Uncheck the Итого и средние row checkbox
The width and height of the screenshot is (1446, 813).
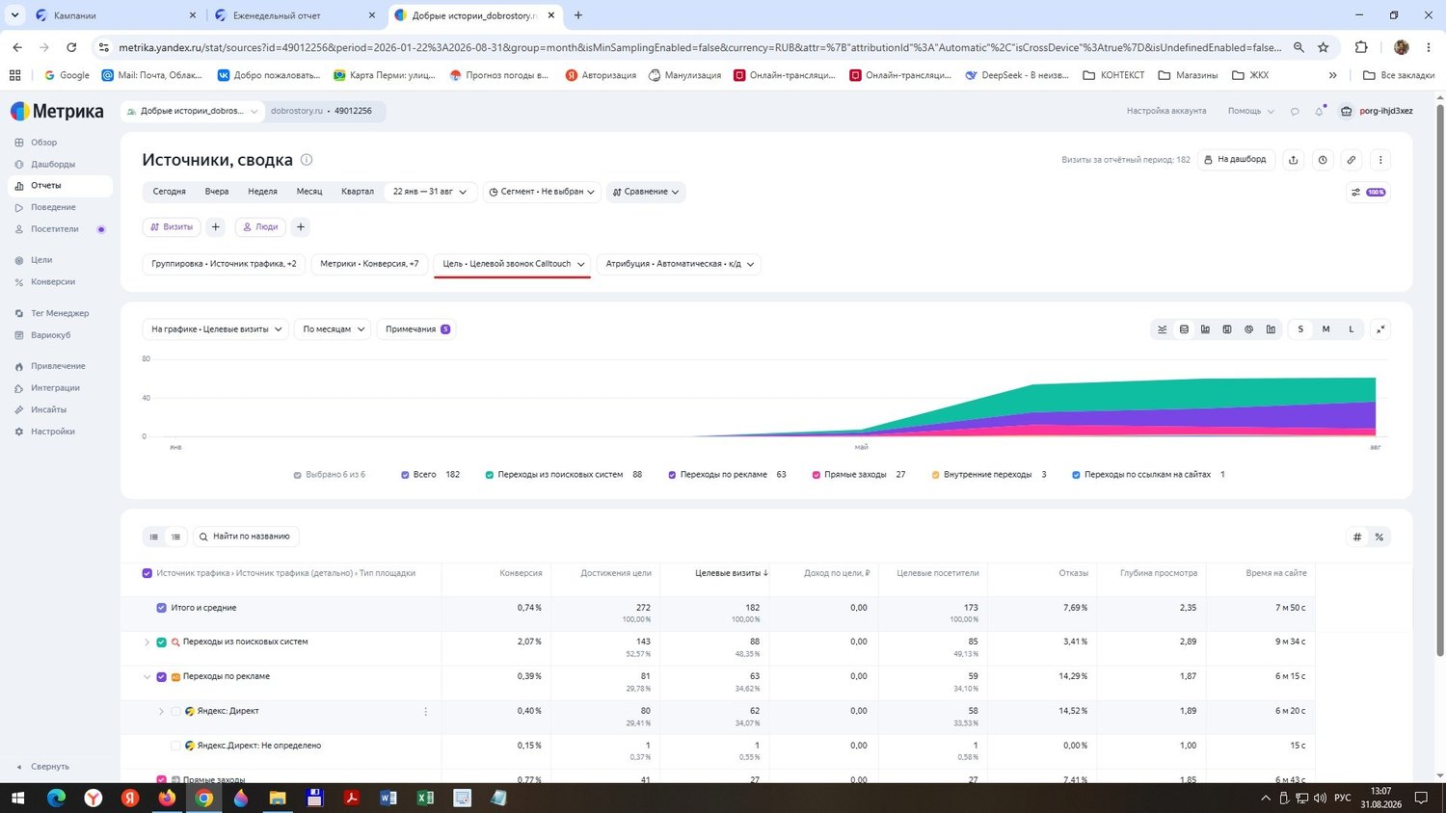click(161, 608)
